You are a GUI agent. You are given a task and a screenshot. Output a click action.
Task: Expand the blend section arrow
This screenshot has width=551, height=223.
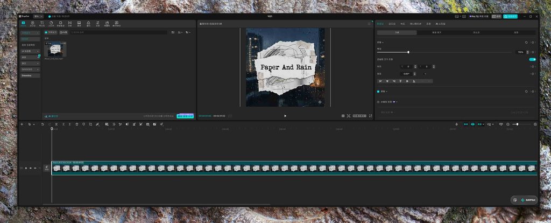386,92
